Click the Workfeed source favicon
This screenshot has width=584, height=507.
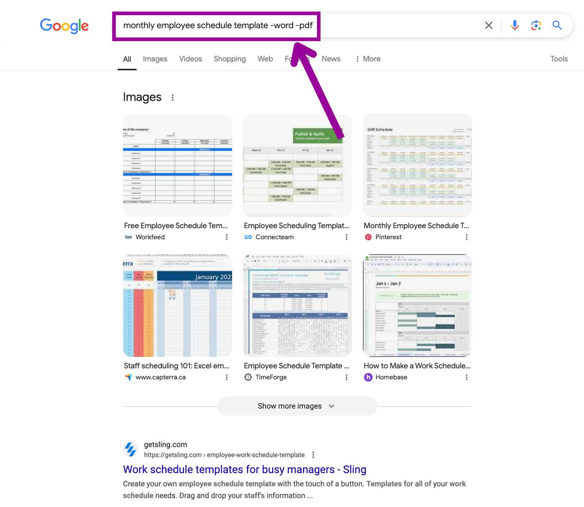point(128,237)
